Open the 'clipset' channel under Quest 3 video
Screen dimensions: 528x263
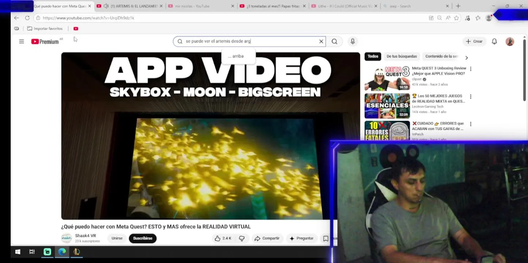[x=416, y=79]
